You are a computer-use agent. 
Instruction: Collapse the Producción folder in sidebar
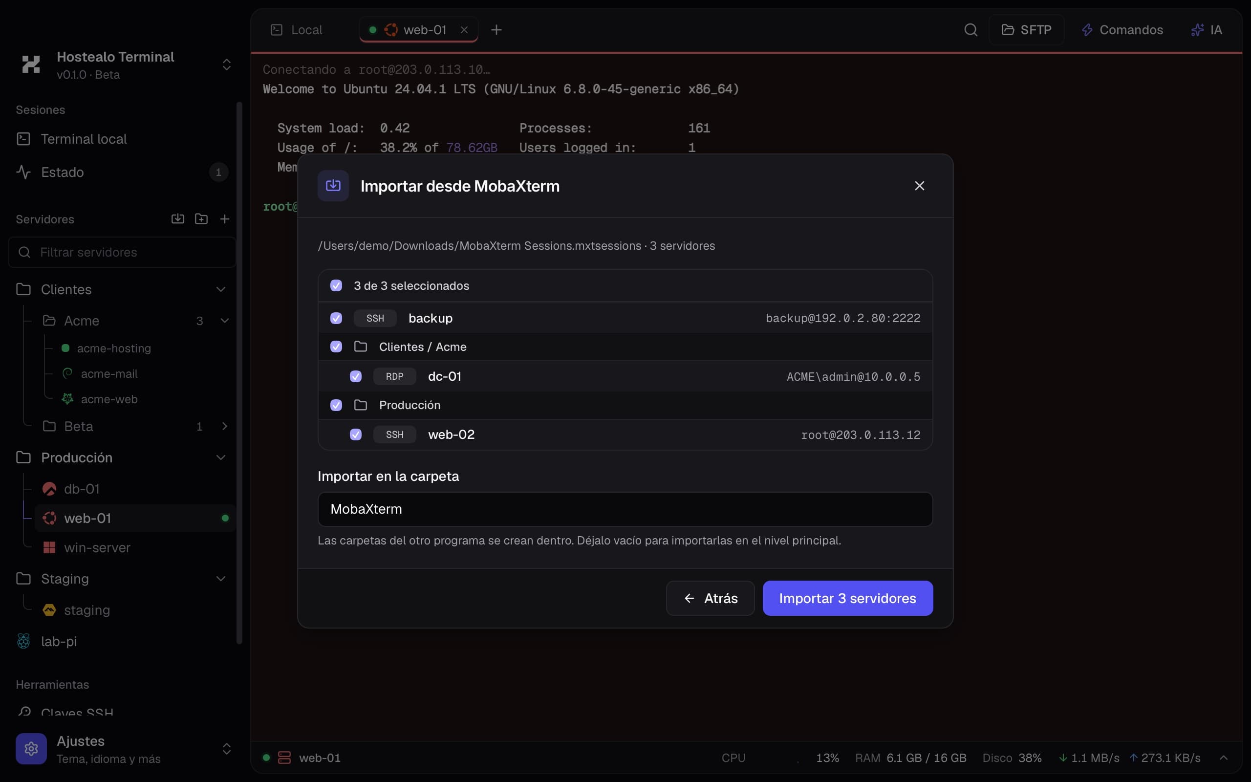point(221,457)
